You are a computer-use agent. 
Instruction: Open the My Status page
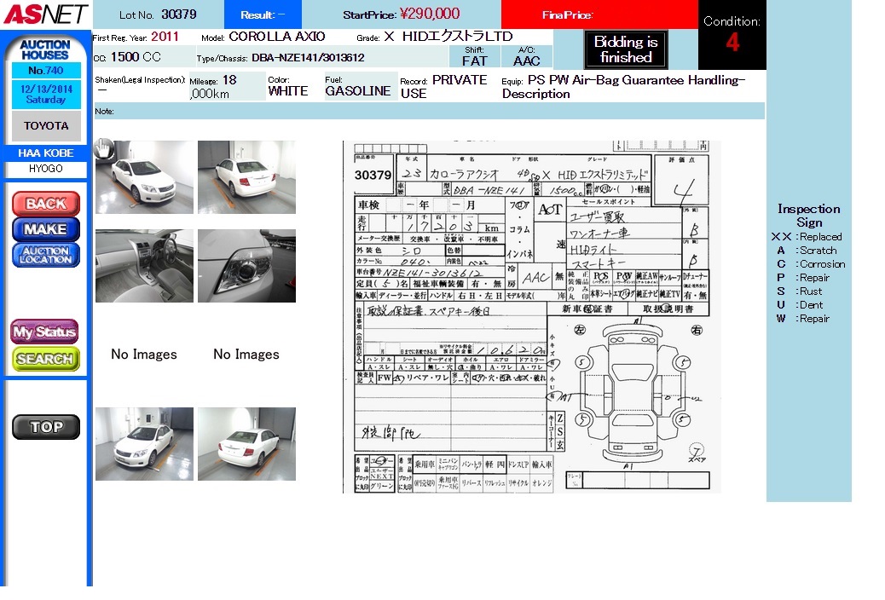pos(45,332)
